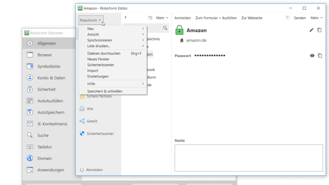
Task: Click the Browser window icon in Optionen
Action: (30, 55)
